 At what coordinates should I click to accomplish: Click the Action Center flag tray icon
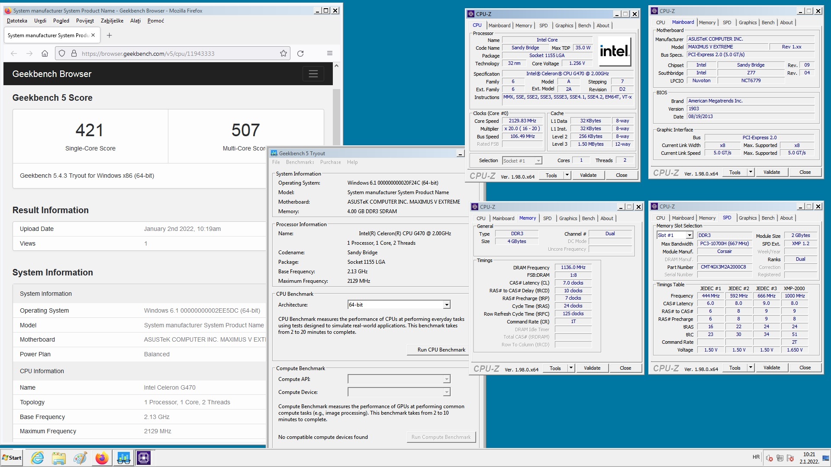(x=790, y=458)
